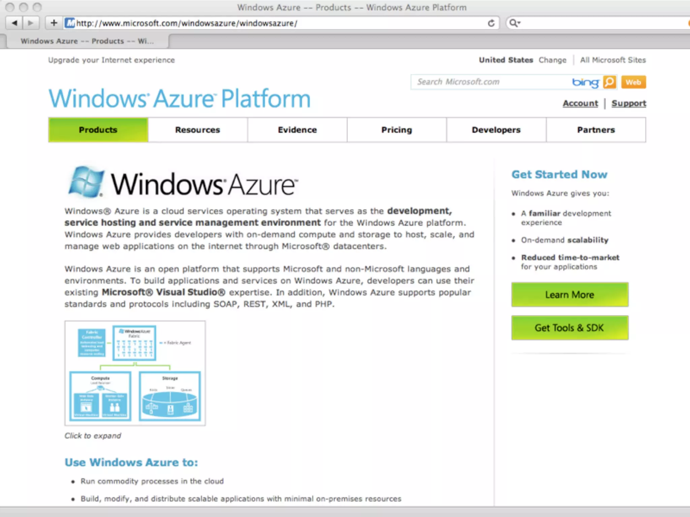Open the Resources navigation tab
The image size is (690, 517).
click(x=197, y=130)
